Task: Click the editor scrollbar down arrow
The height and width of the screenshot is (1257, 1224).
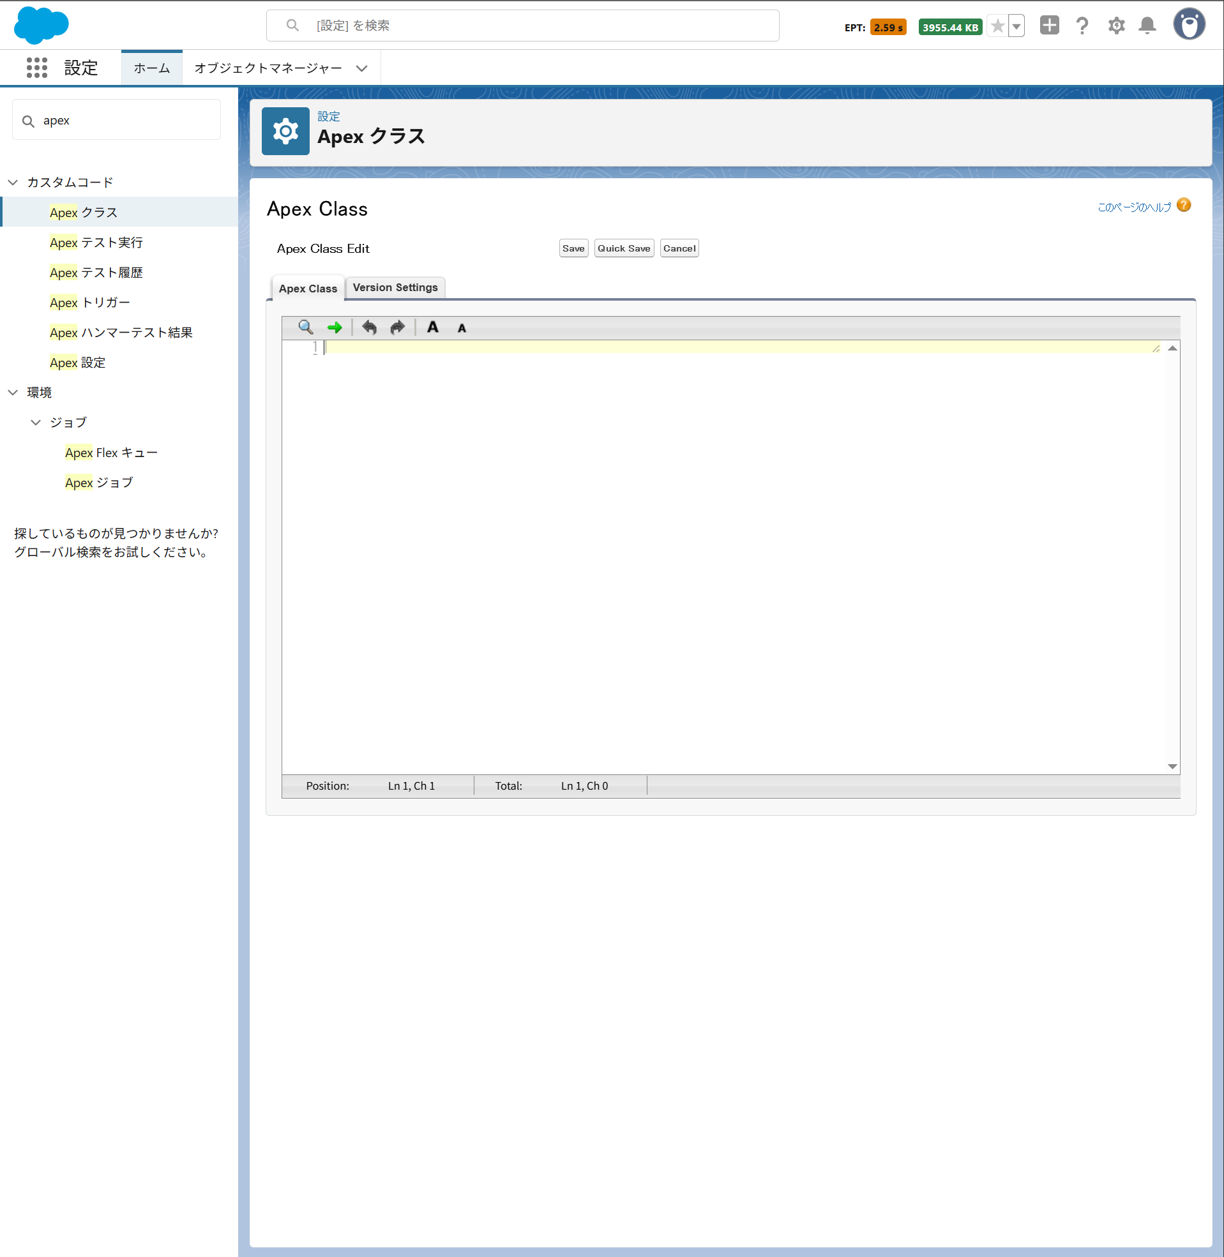Action: point(1172,767)
